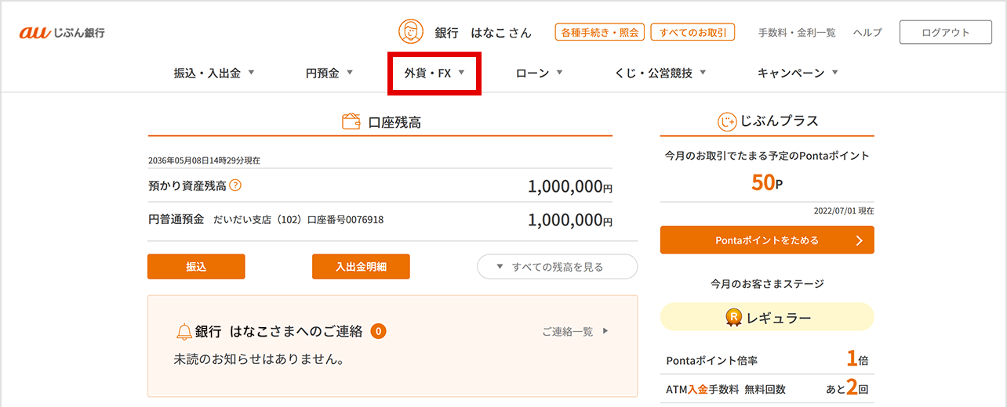Expand the 振込・入出金 menu
1007x407 pixels.
[x=214, y=73]
